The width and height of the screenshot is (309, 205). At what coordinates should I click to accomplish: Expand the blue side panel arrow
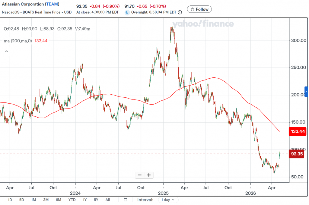[306, 92]
